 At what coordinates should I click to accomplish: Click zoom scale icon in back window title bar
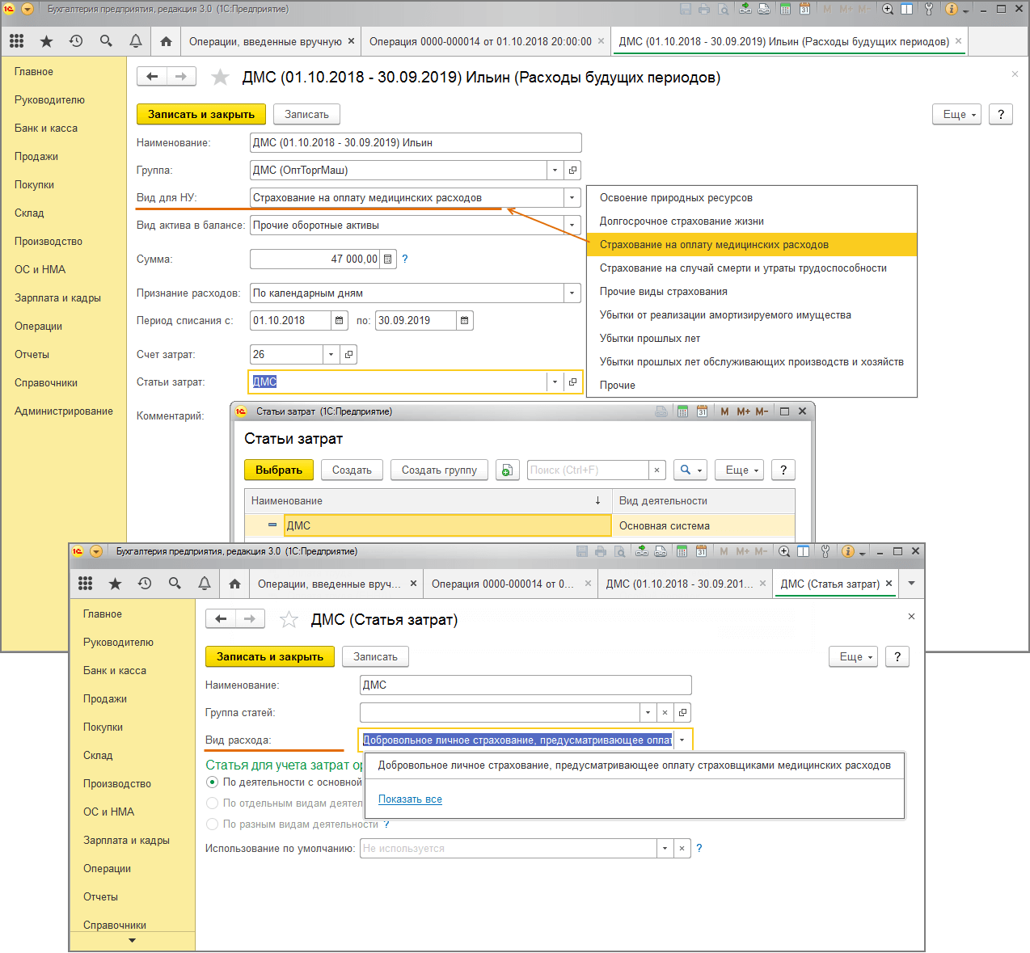pos(888,9)
